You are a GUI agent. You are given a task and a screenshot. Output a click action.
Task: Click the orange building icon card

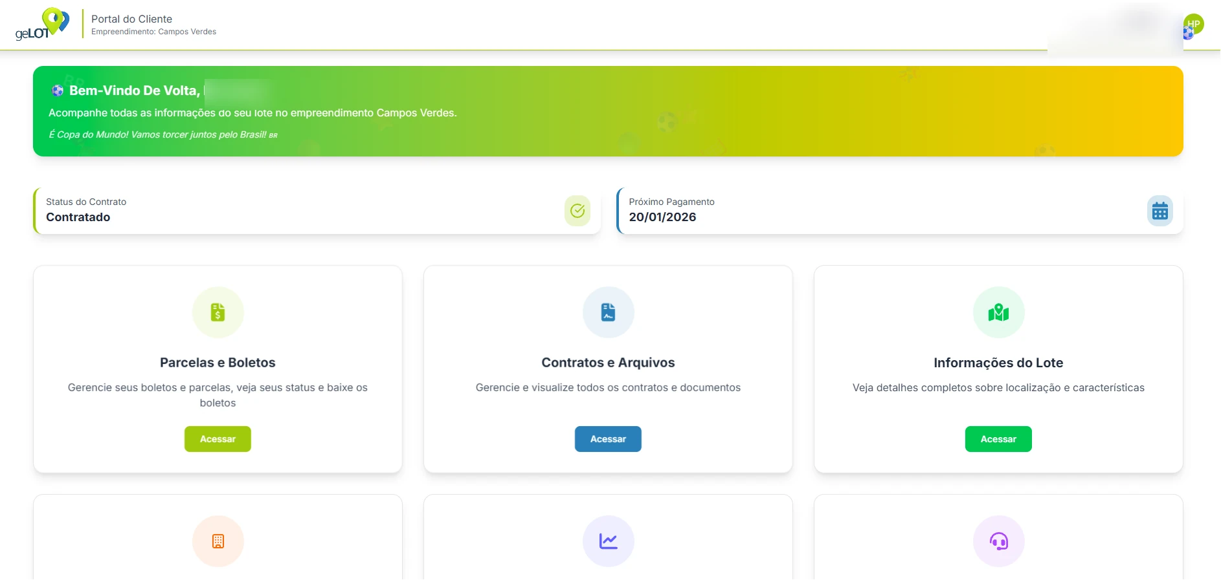tap(218, 541)
